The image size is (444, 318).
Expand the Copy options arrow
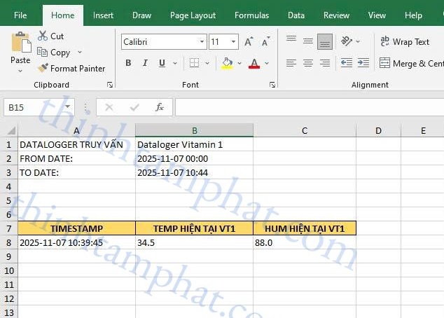pyautogui.click(x=80, y=52)
